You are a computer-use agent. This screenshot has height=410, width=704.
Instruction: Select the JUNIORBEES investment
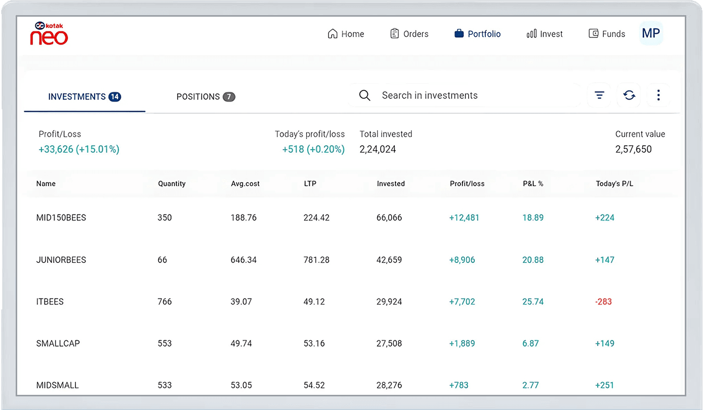pos(61,260)
